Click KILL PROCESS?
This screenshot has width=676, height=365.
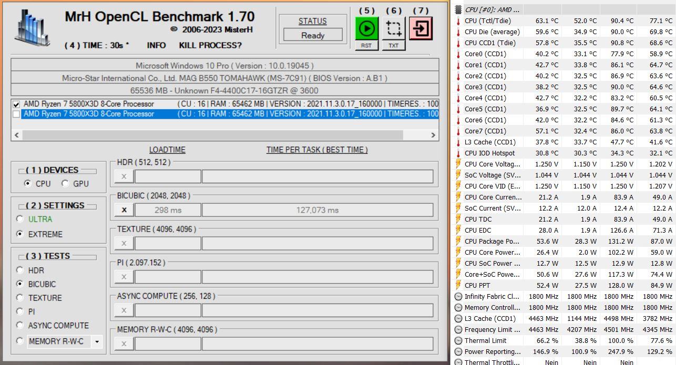coord(210,45)
